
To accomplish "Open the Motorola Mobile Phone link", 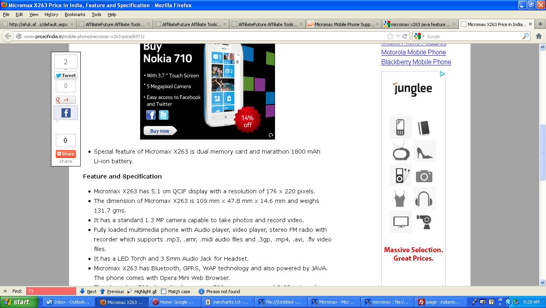I will [x=414, y=52].
